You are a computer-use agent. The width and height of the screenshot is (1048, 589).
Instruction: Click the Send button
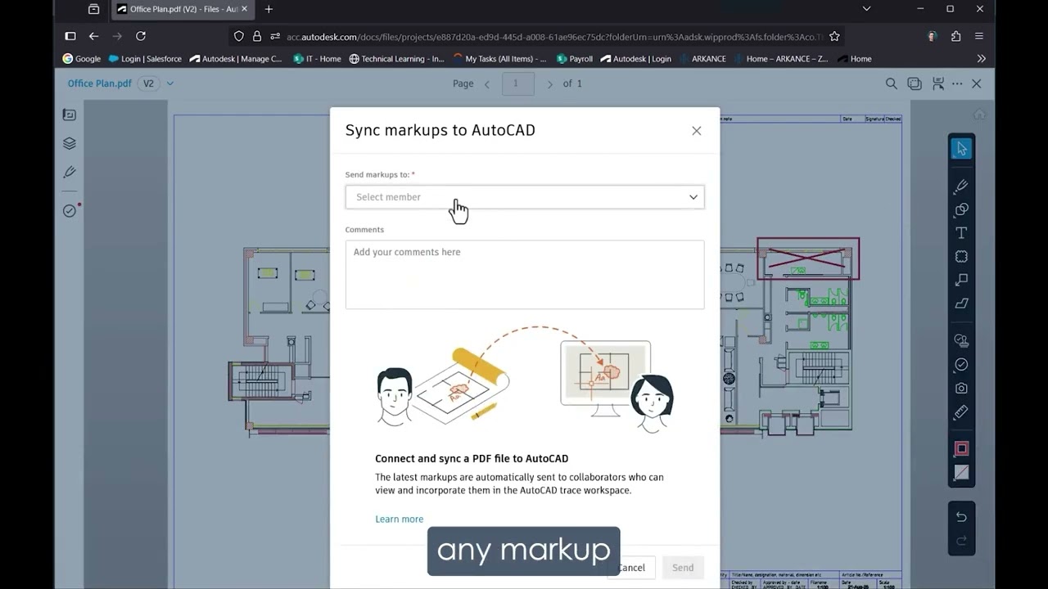pos(683,568)
